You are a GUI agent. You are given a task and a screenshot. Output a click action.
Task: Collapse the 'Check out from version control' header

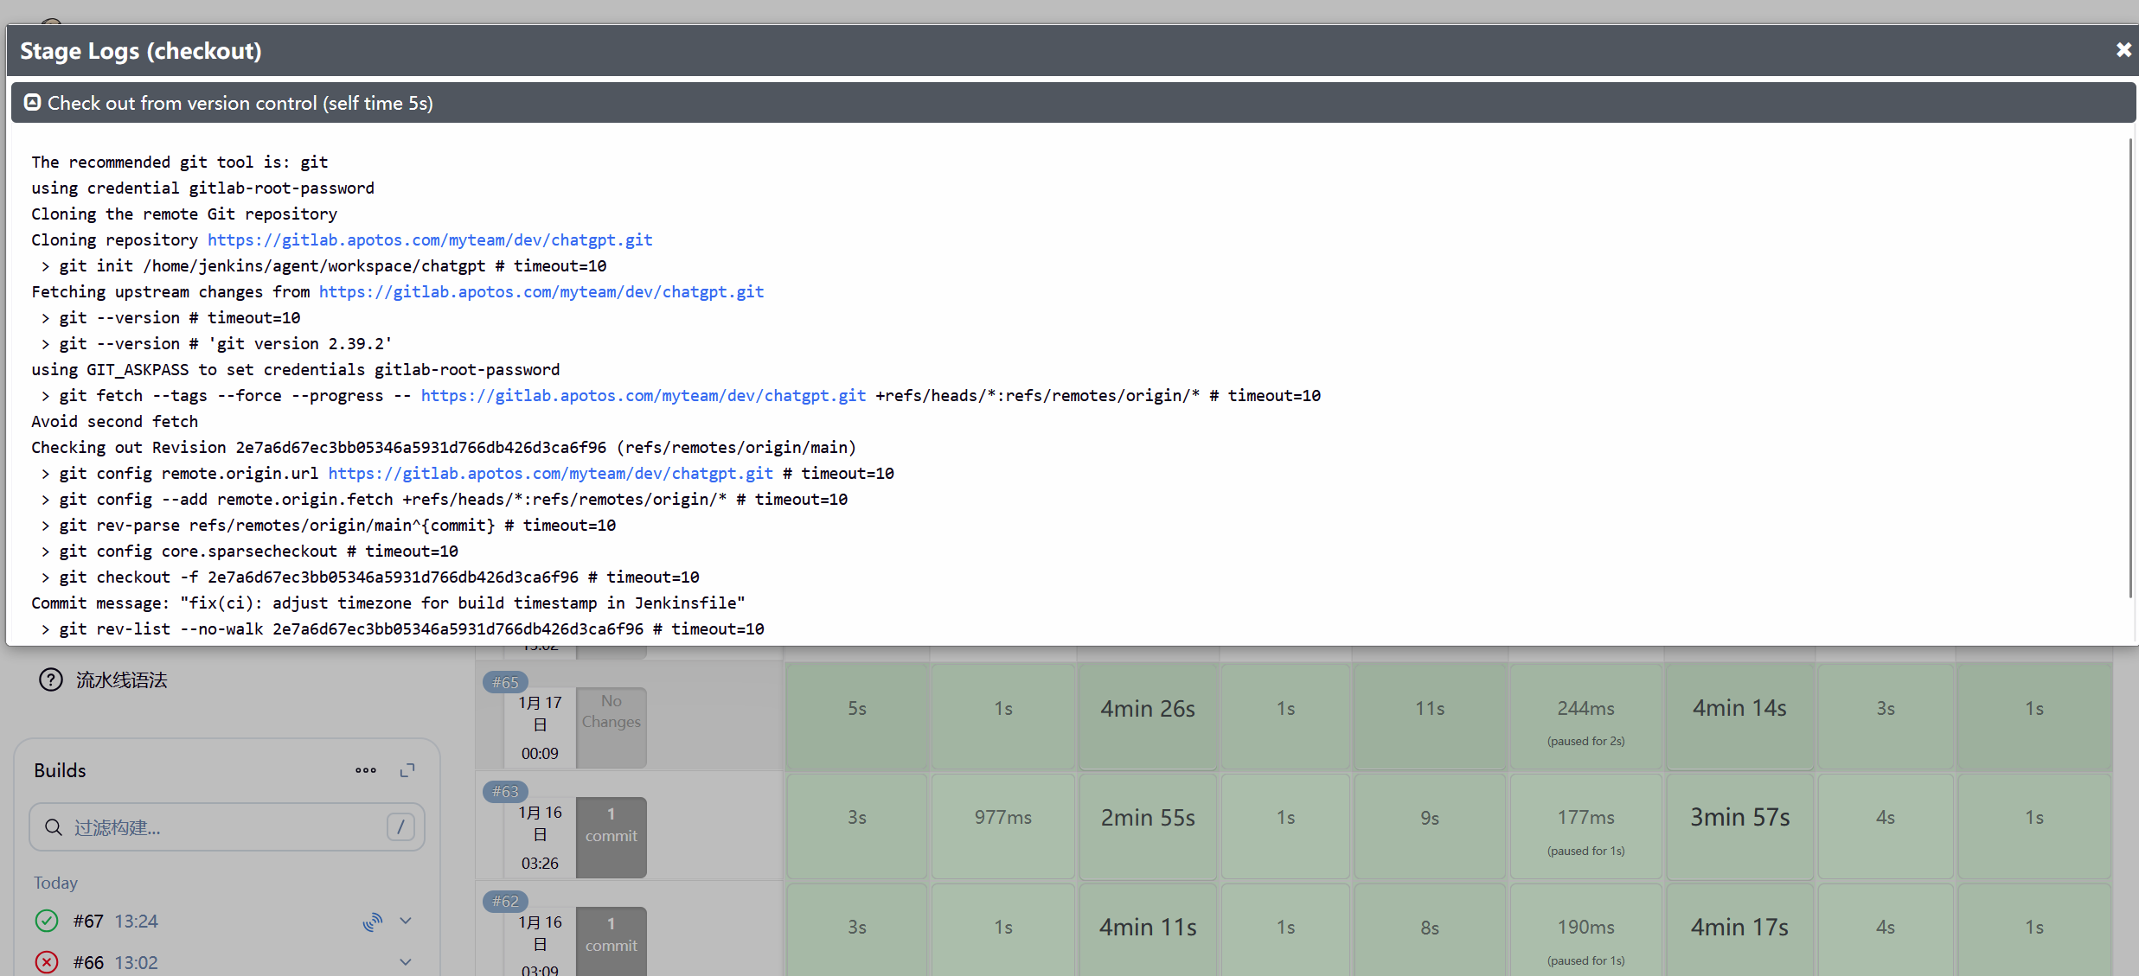240,103
